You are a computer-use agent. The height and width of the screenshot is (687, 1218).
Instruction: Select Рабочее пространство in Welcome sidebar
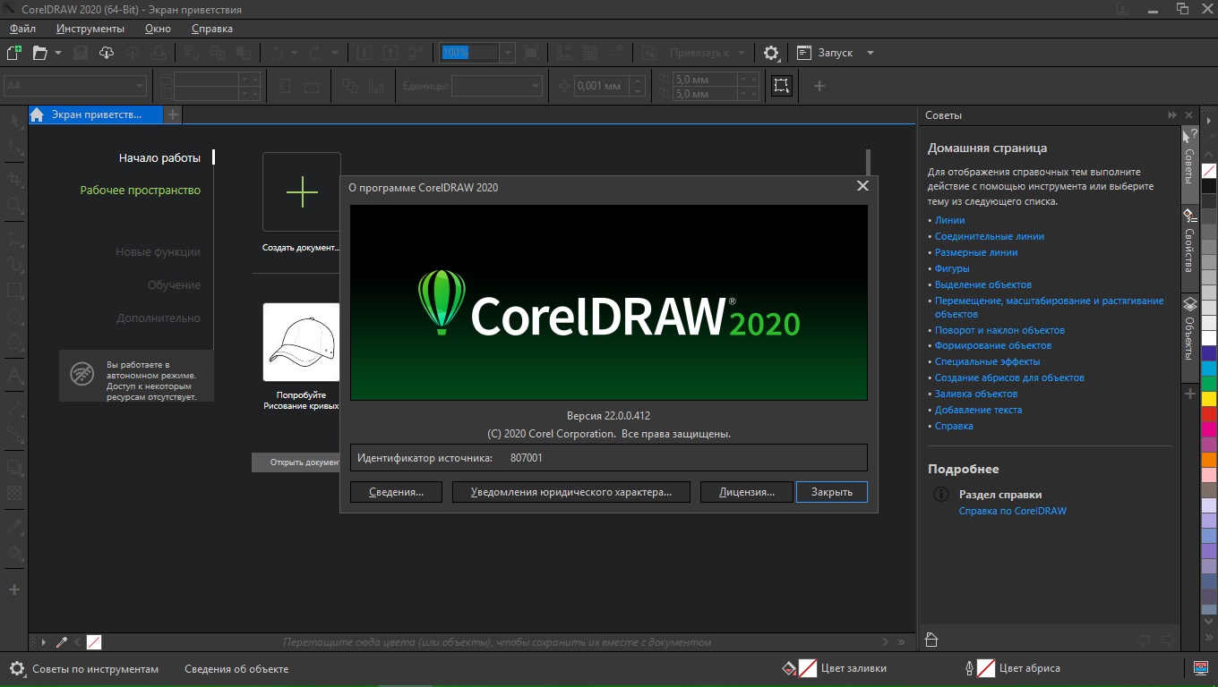coord(140,190)
